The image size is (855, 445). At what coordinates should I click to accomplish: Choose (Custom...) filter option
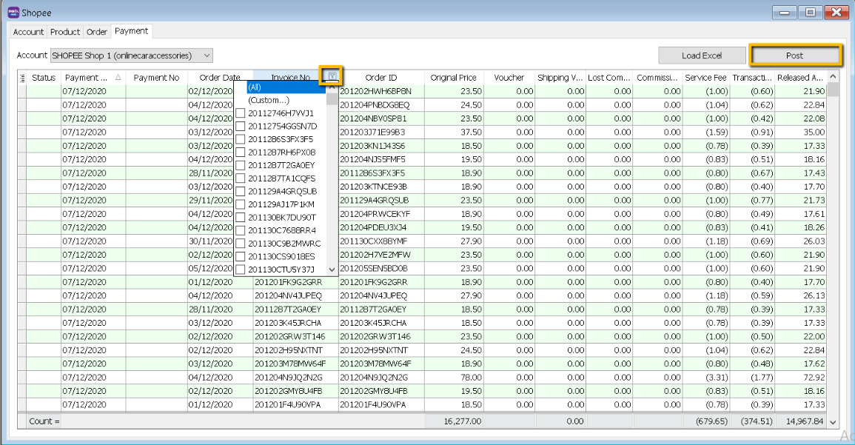pyautogui.click(x=268, y=100)
